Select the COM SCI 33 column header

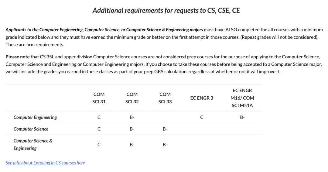click(x=165, y=98)
